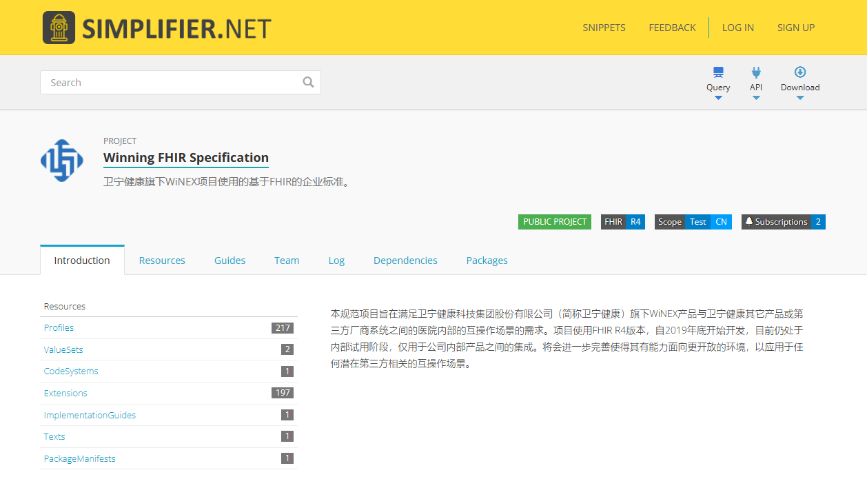Click the search magnifying glass icon

308,81
